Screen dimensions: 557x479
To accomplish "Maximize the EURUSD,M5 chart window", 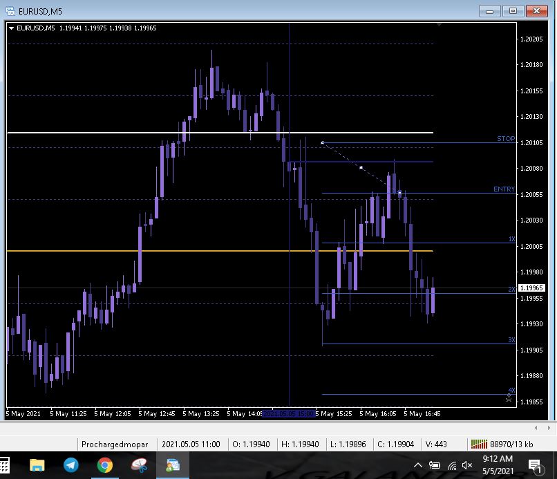I will [513, 11].
